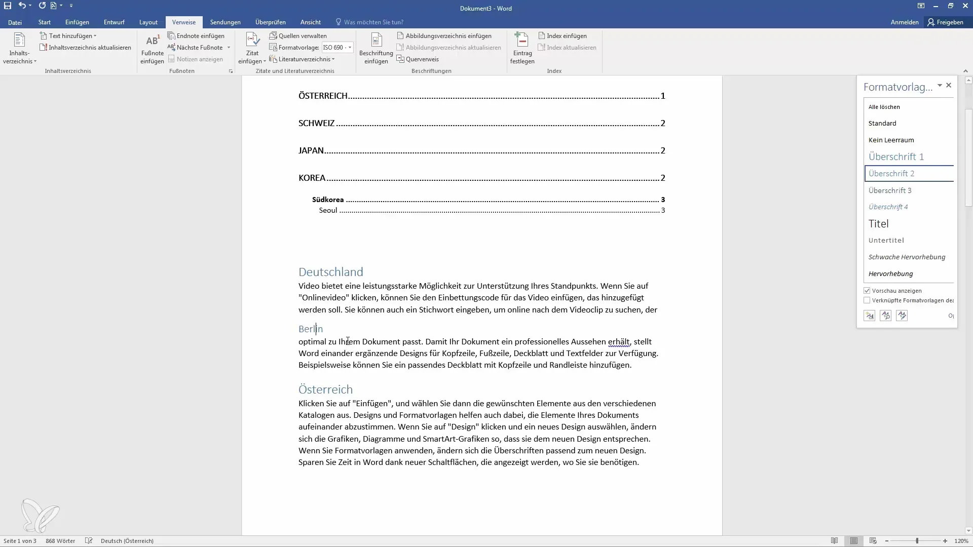The height and width of the screenshot is (547, 973).
Task: Switch to the Überprüfen tab
Action: pyautogui.click(x=270, y=22)
